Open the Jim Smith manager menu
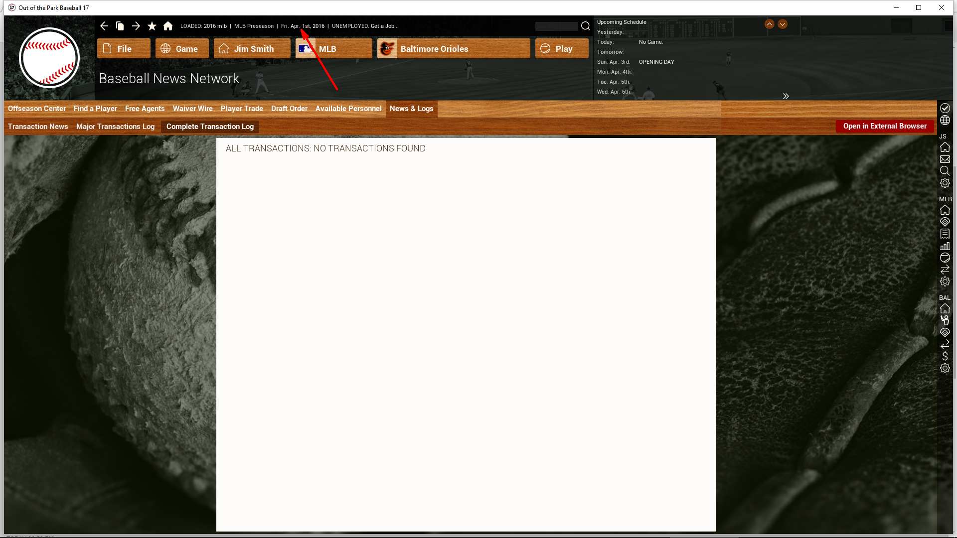This screenshot has width=957, height=538. click(x=252, y=49)
